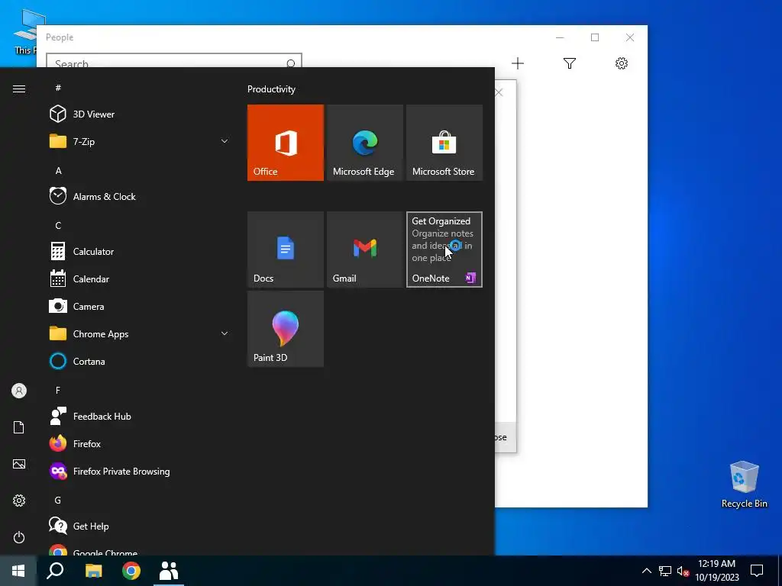
Task: Open Get Help app
Action: pos(140,526)
